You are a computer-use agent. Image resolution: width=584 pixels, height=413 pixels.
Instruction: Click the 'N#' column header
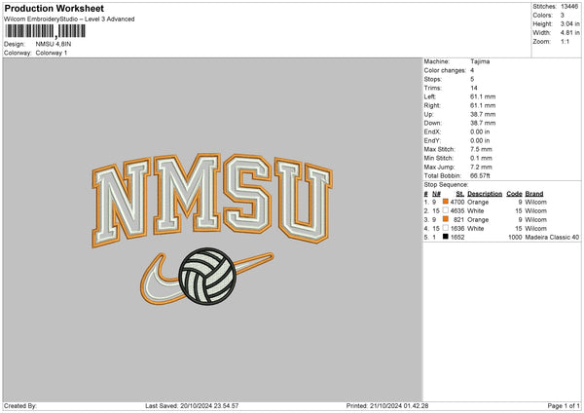tap(436, 194)
